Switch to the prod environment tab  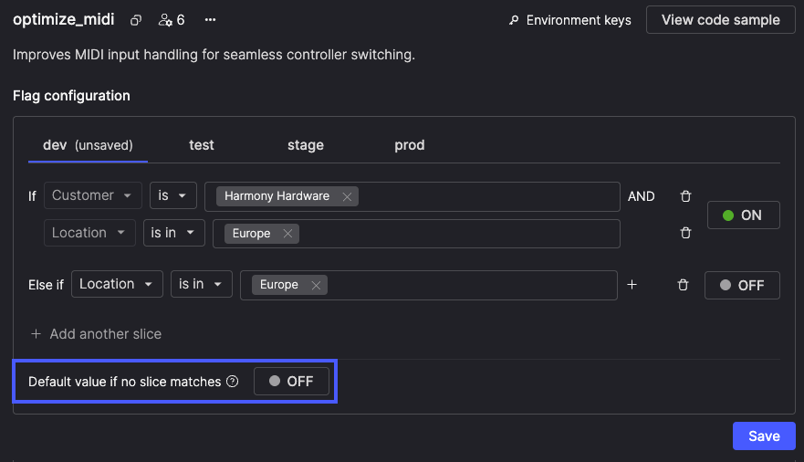tap(409, 145)
